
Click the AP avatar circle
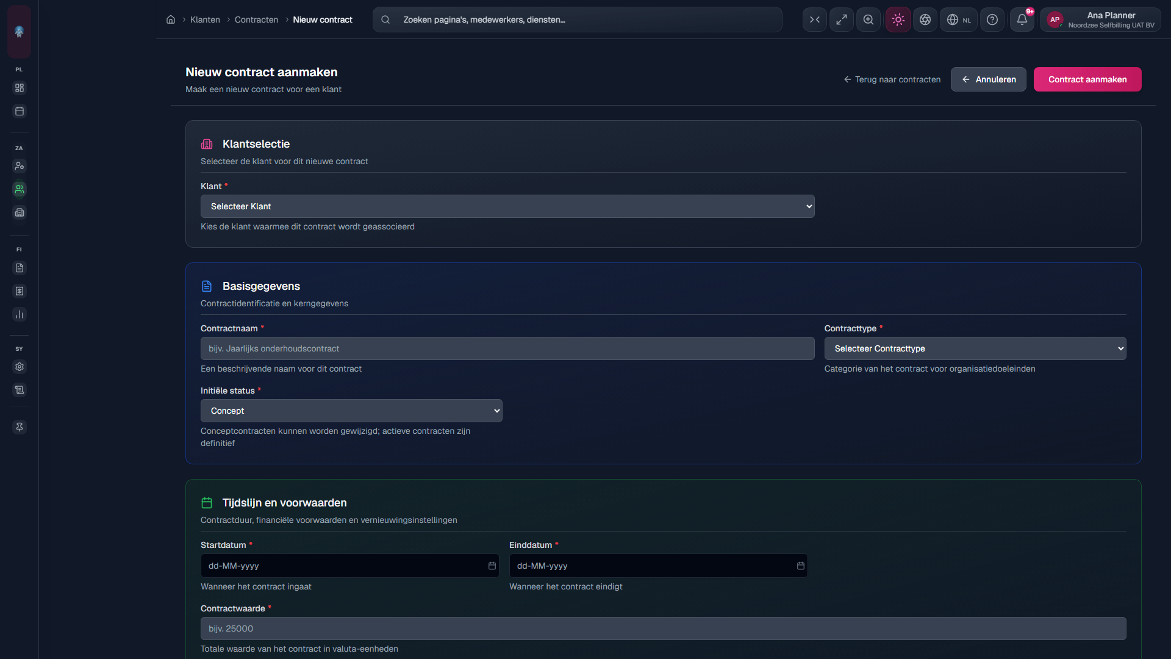1055,20
